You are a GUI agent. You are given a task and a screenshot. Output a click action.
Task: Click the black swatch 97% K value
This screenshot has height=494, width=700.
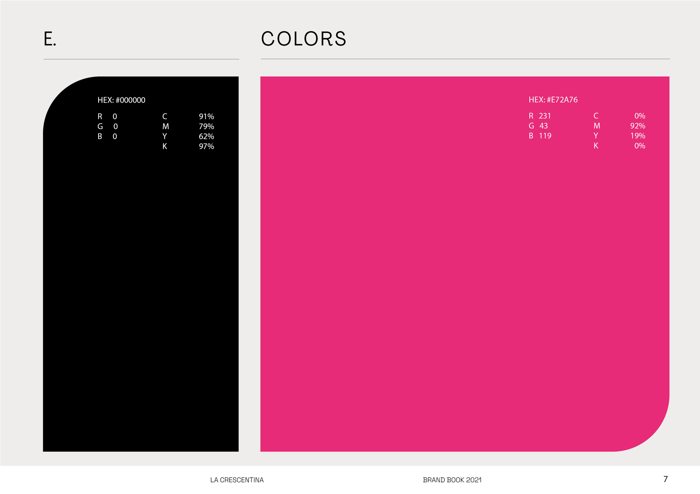pos(206,146)
